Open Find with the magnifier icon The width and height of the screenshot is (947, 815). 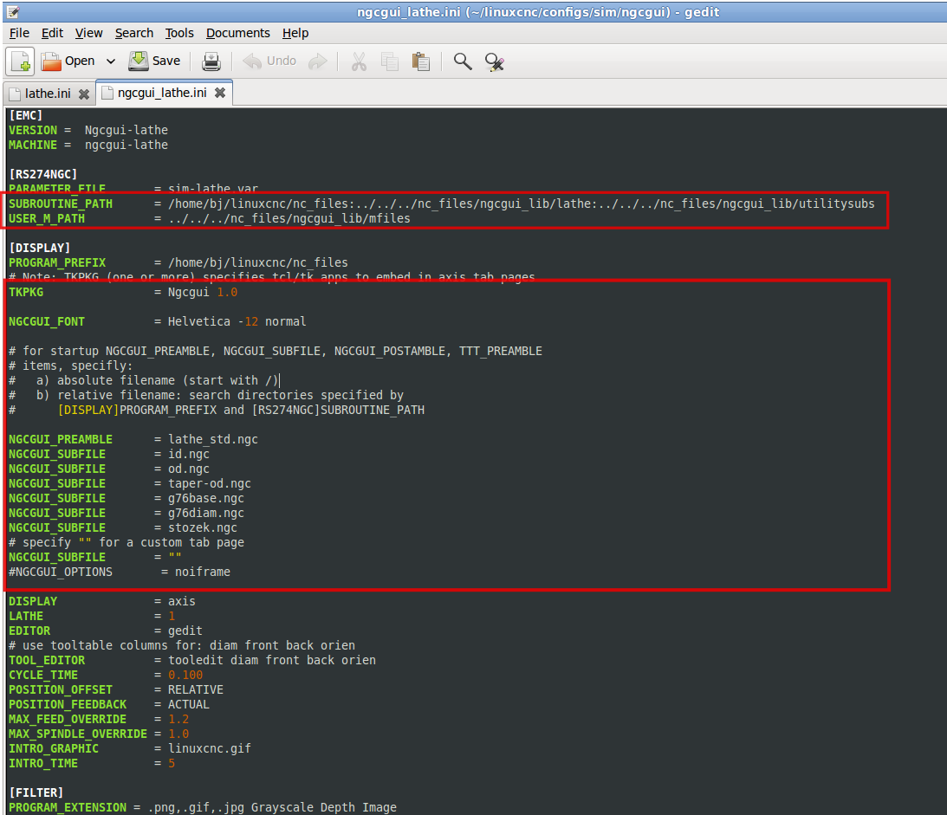(x=463, y=61)
